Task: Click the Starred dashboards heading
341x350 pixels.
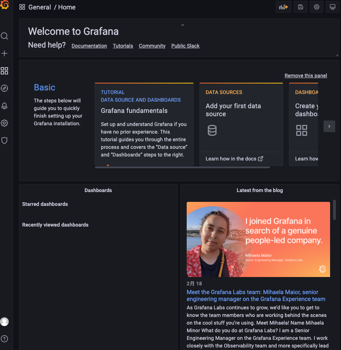Action: tap(45, 204)
